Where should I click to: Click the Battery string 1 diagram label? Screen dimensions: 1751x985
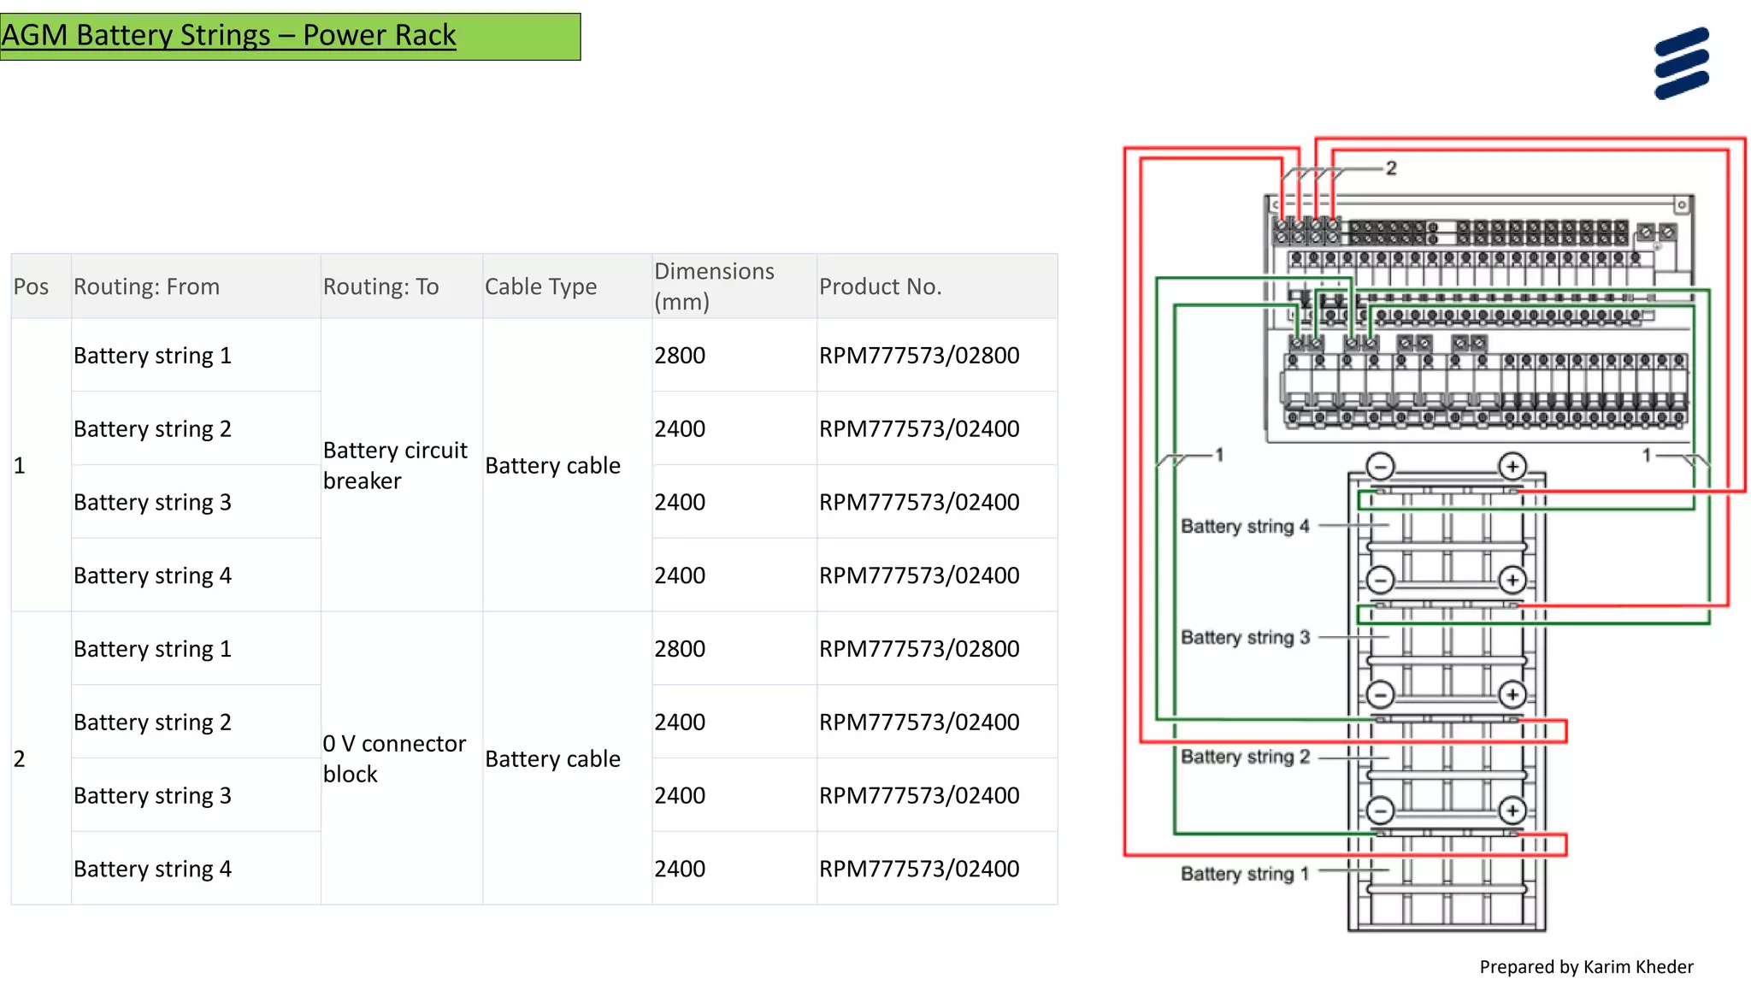(x=1244, y=874)
